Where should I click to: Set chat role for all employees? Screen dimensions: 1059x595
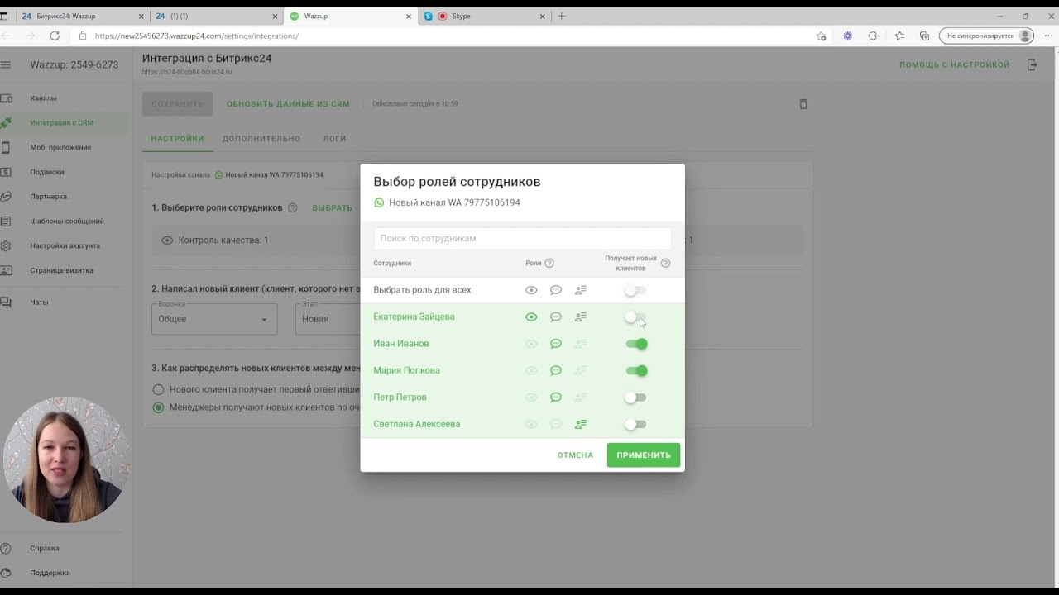click(556, 290)
